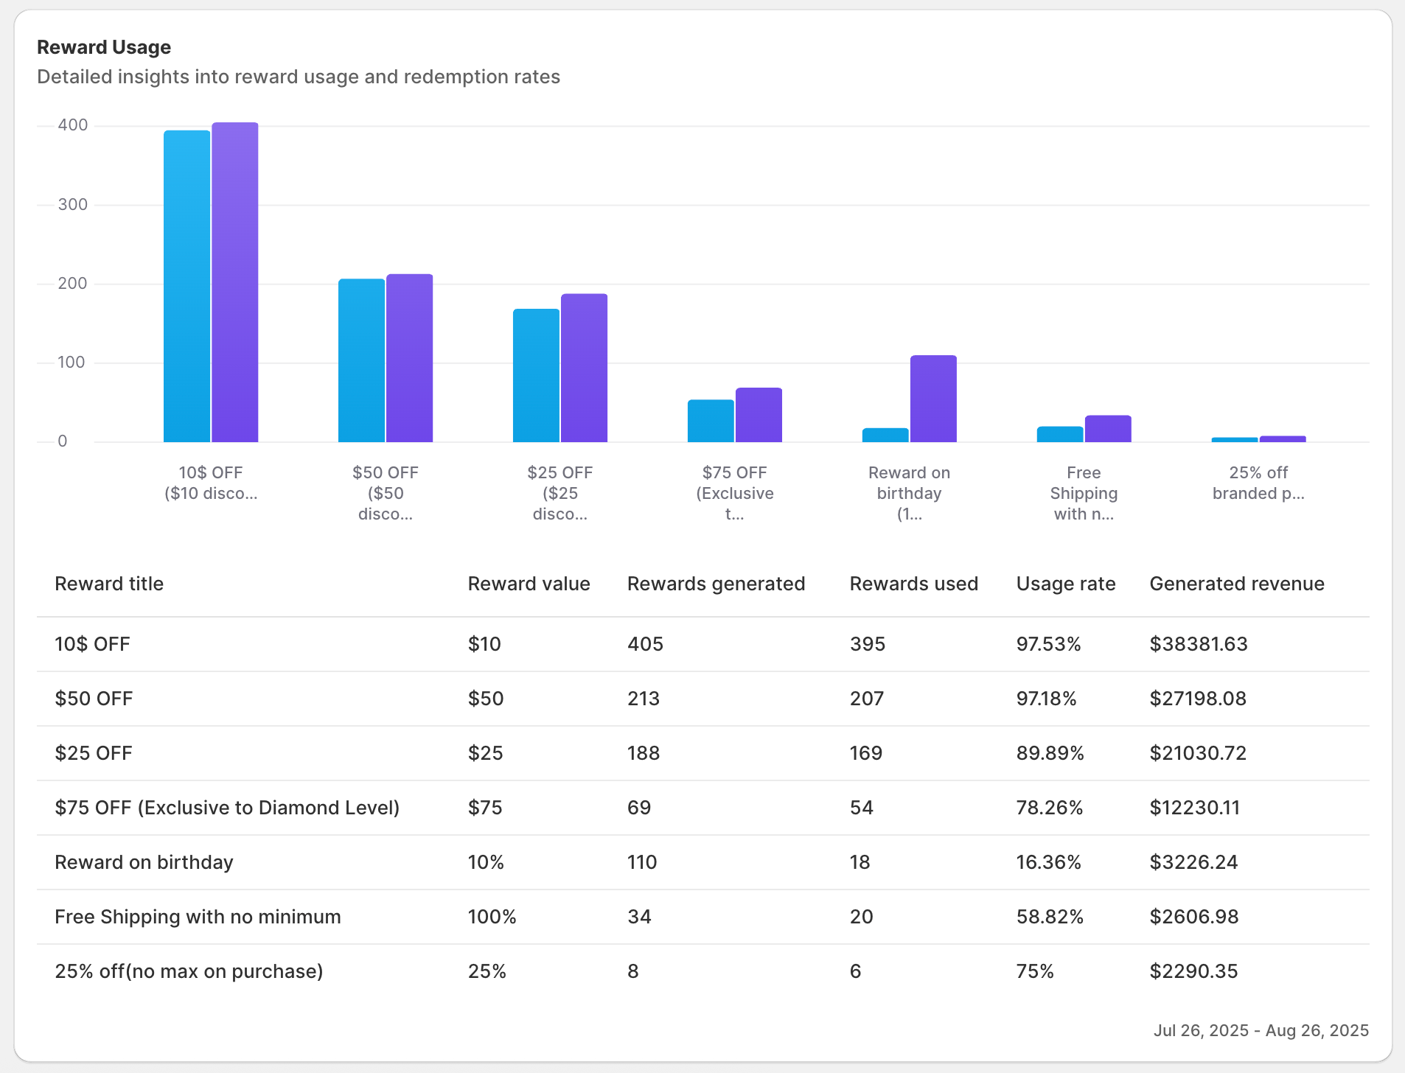
Task: Click the '213' rewards generated cell
Action: click(x=644, y=699)
